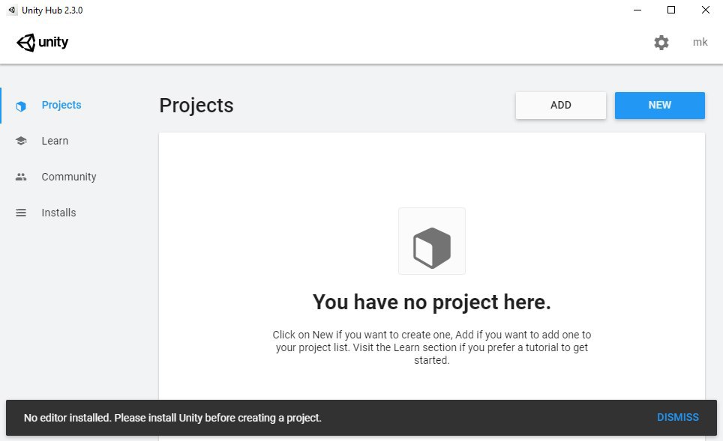Click the Unity logo in header
Viewport: 723px width, 441px height.
43,43
